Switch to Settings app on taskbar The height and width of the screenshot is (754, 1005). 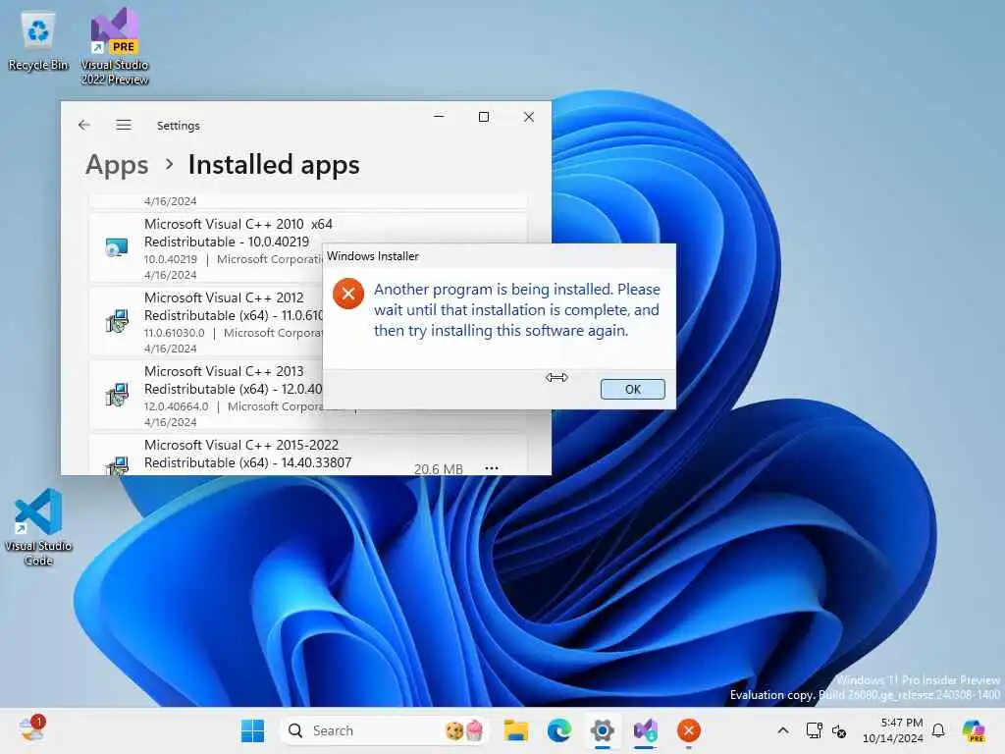pos(603,730)
